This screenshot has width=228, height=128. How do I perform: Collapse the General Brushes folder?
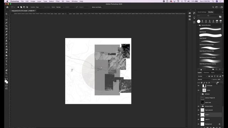pyautogui.click(x=198, y=25)
